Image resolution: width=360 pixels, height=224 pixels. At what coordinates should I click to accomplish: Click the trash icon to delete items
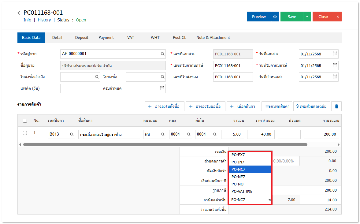pyautogui.click(x=336, y=106)
